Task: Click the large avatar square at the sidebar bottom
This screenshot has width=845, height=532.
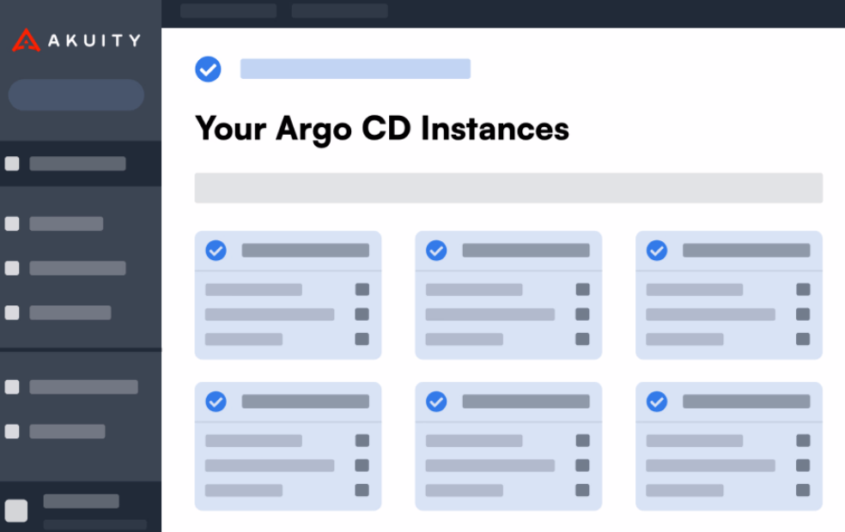Action: (16, 511)
